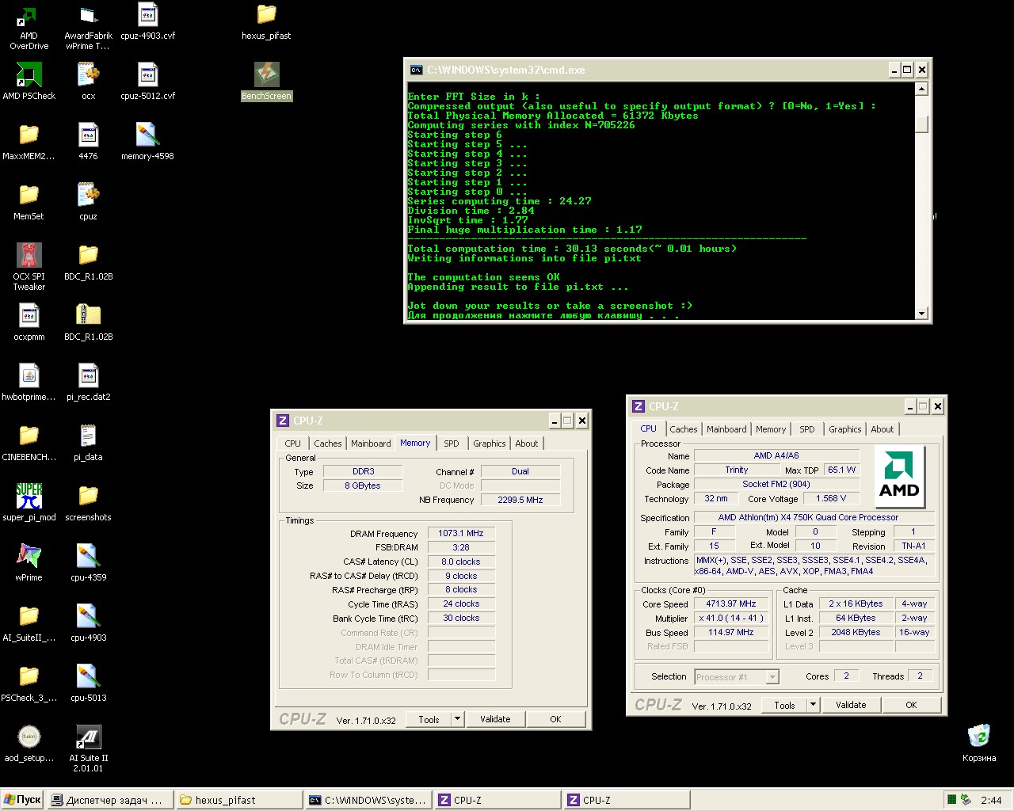Switch to cmd.exe taskbar button
This screenshot has width=1014, height=811.
(368, 800)
